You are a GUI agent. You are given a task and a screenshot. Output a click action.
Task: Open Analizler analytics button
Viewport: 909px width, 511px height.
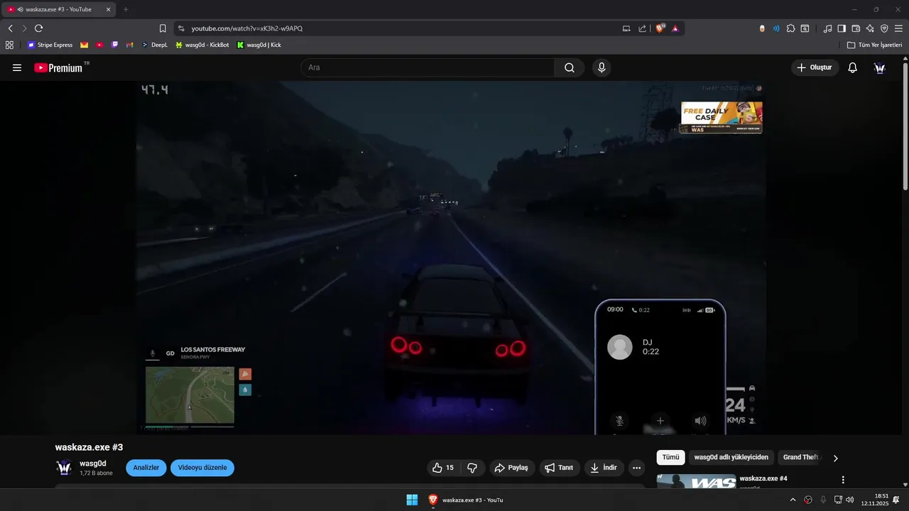(146, 468)
